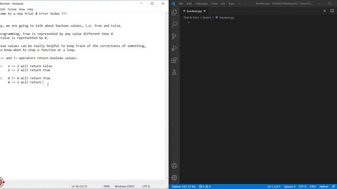This screenshot has height=189, width=337.
Task: Change encoding via UTF-8 in VS Code status bar
Action: pyautogui.click(x=303, y=187)
